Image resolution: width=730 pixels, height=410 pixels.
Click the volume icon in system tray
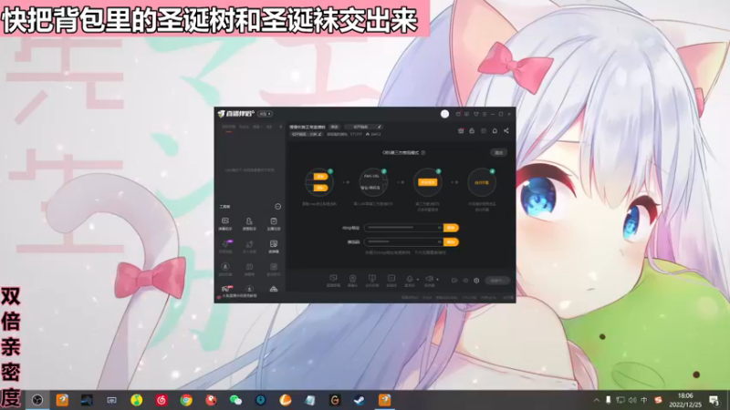tap(632, 400)
